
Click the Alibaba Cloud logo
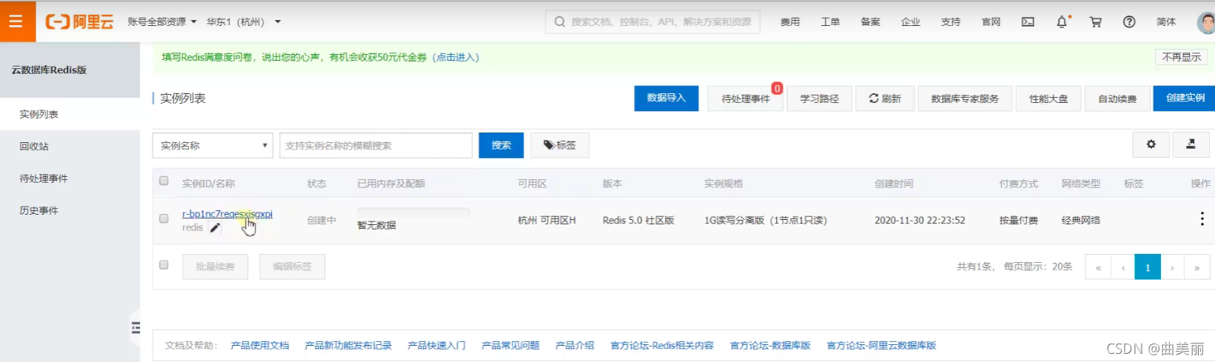tap(79, 21)
